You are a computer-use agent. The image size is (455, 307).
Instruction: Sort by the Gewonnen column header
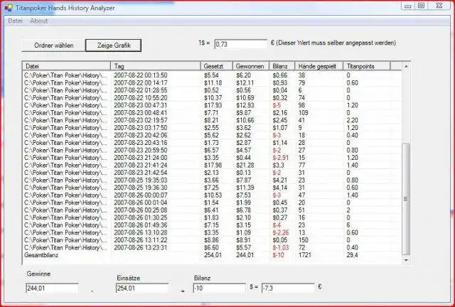(x=251, y=66)
